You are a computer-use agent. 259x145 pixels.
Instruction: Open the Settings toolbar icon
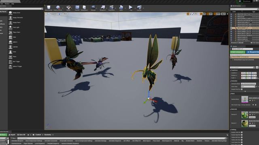click(93, 8)
